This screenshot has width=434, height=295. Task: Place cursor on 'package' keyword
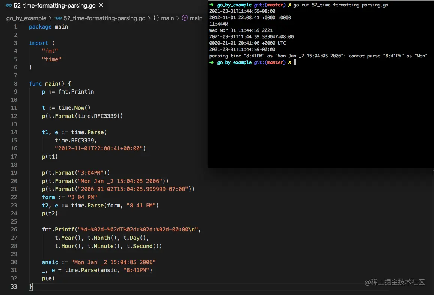[x=40, y=27]
